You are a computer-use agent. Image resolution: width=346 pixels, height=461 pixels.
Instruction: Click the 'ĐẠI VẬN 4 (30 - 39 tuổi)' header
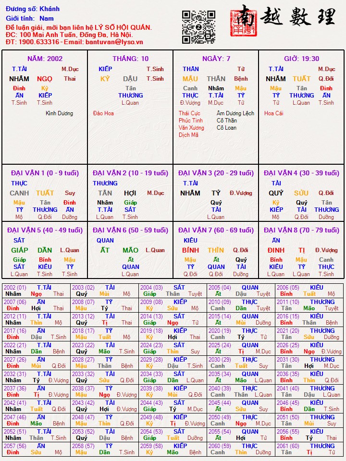(x=302, y=173)
